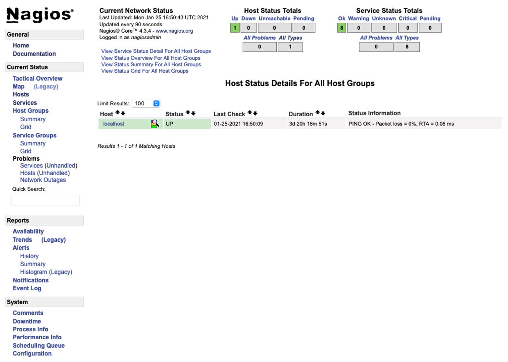Sort Status column descending with down arrow
508x362 pixels.
click(193, 113)
